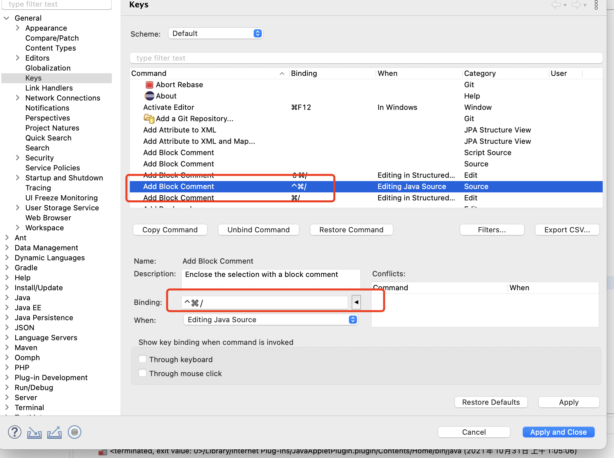This screenshot has width=614, height=458.
Task: Enable Through keyboard checkbox
Action: pyautogui.click(x=143, y=359)
